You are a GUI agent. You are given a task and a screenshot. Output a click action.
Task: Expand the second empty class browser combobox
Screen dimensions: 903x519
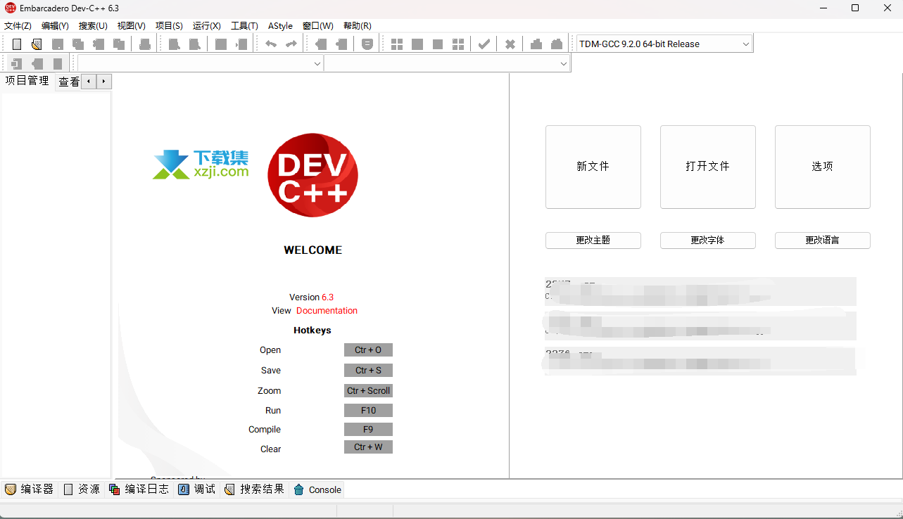click(564, 64)
